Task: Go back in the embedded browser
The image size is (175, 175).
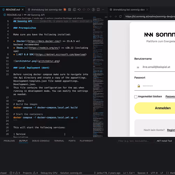Action: coord(111,16)
